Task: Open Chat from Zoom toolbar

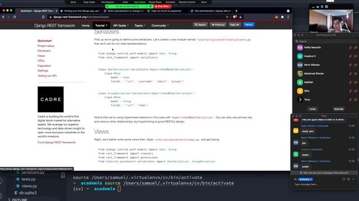Action: point(125,2)
